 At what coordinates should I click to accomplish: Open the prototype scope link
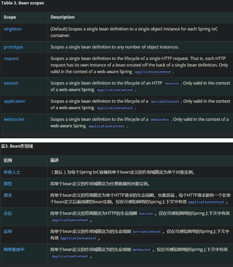[13, 47]
